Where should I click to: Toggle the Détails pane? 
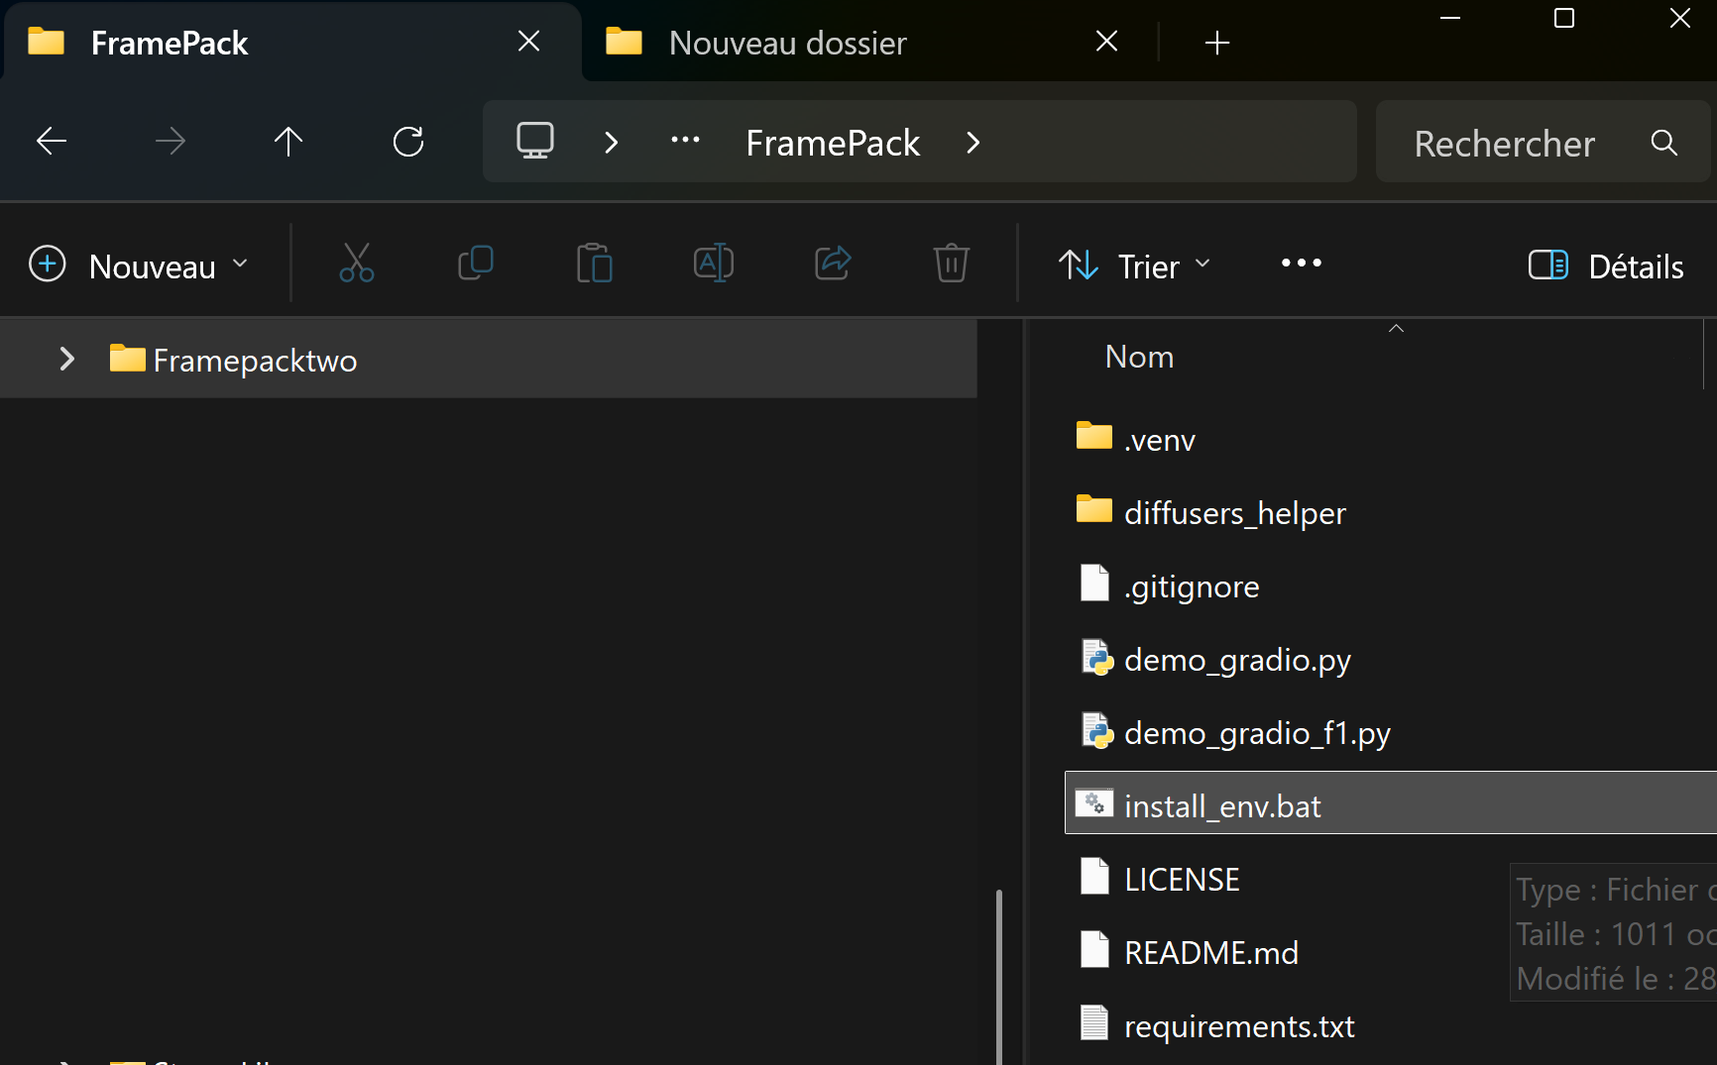pyautogui.click(x=1606, y=266)
